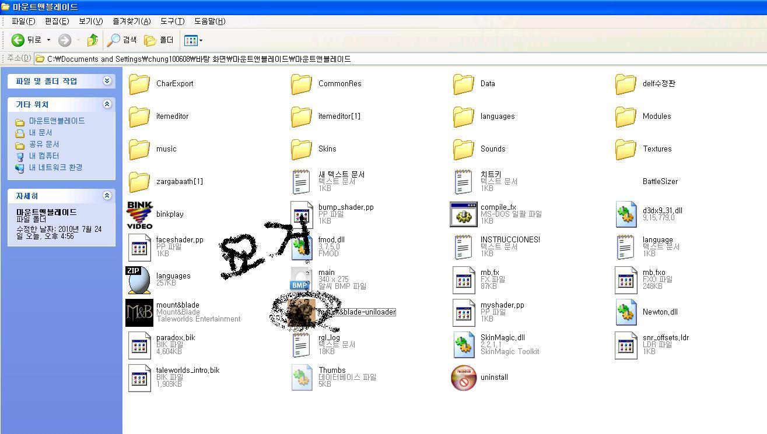Open the 도구(T) menu

(172, 21)
